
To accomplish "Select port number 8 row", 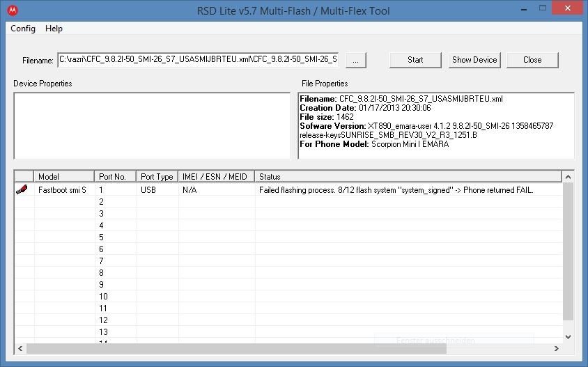I will point(288,273).
